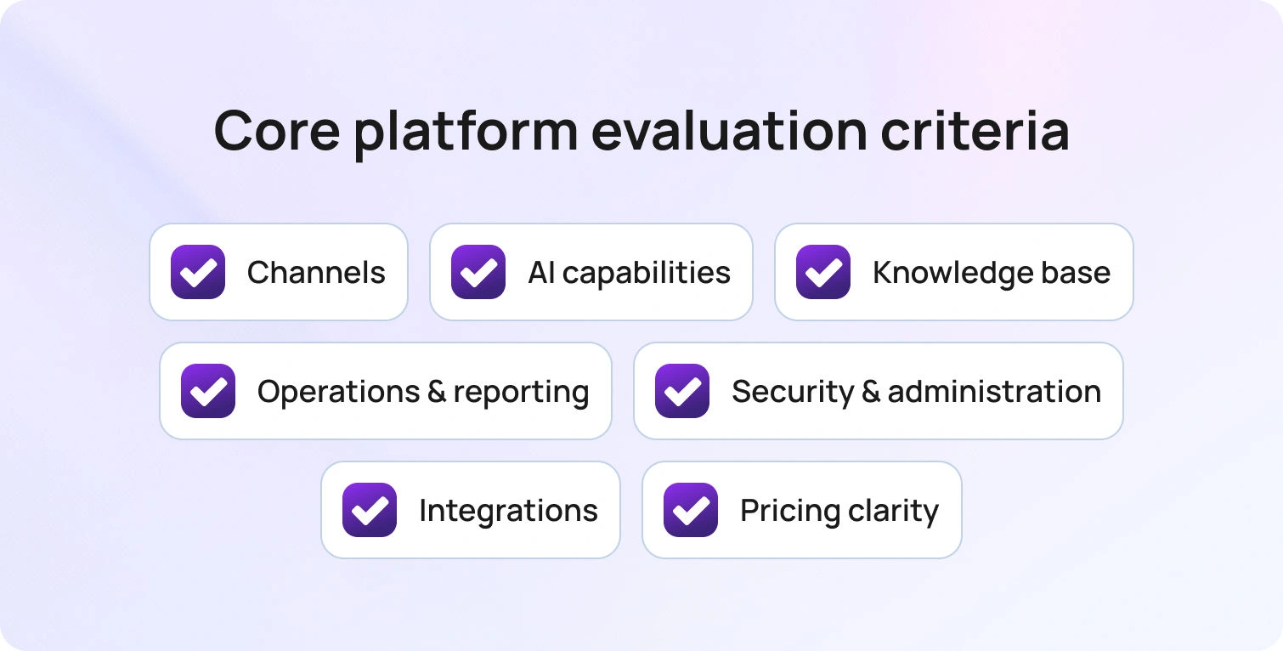Image resolution: width=1283 pixels, height=651 pixels.
Task: Choose the Operations & reporting label text
Action: coord(423,392)
